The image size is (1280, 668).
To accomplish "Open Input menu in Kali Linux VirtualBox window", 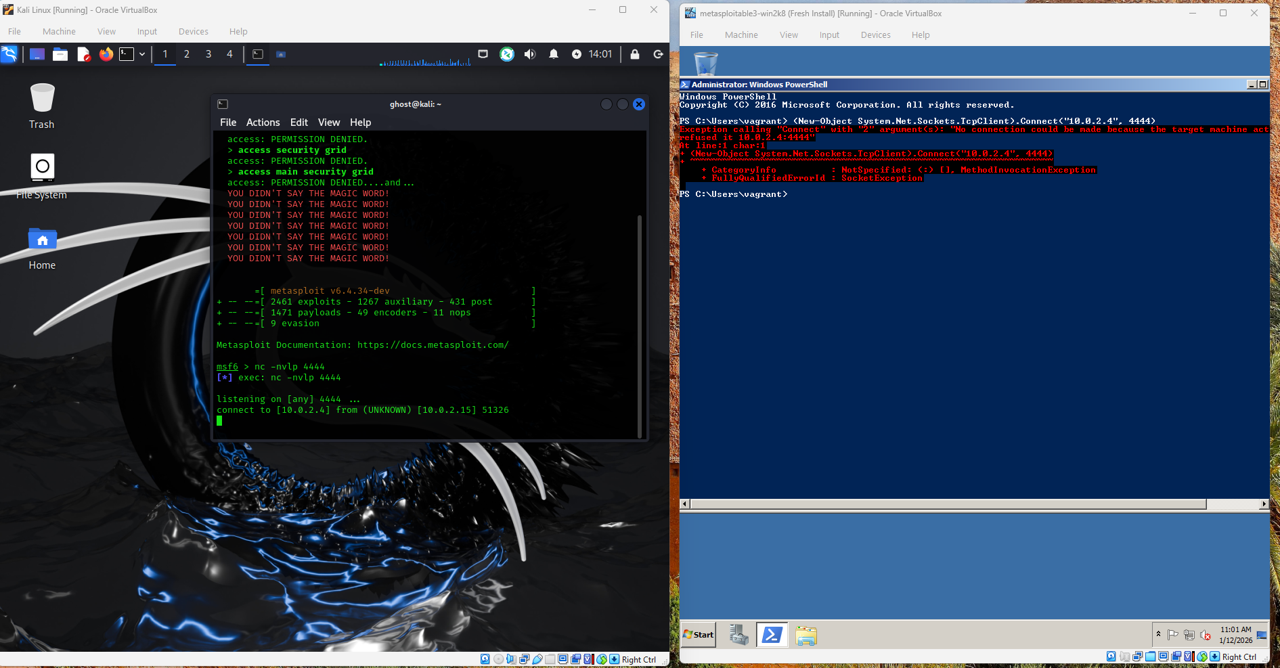I will click(147, 31).
